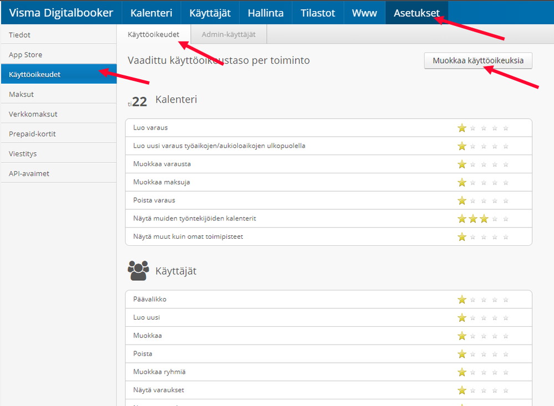The image size is (554, 406).
Task: Click the Näytä varaukset row text
Action: click(159, 390)
